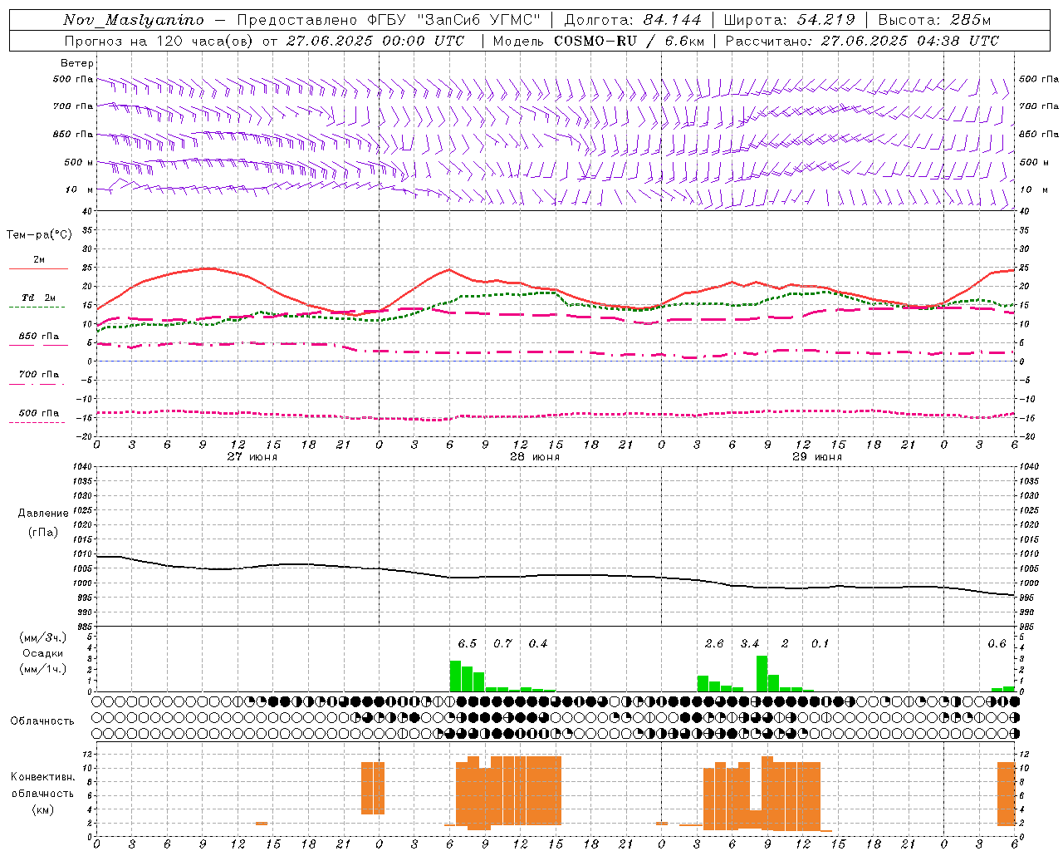The height and width of the screenshot is (851, 1063).
Task: Click the 0.4 precipitation total value
Action: pyautogui.click(x=538, y=644)
